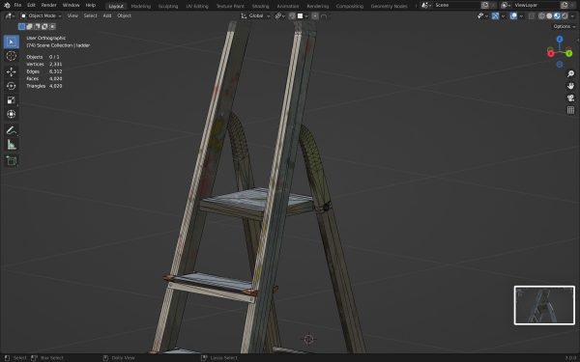Open the editor type dropdown

[x=10, y=15]
